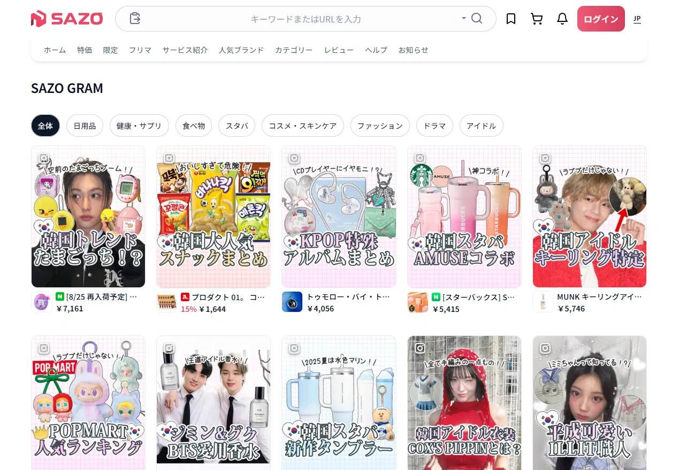Click the ¥4,056 product icon image
The image size is (679, 470).
(x=292, y=302)
